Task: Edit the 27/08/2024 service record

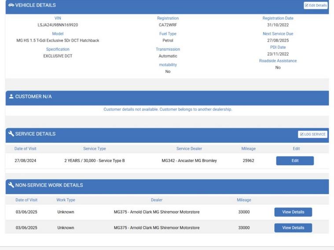Action: pyautogui.click(x=295, y=161)
